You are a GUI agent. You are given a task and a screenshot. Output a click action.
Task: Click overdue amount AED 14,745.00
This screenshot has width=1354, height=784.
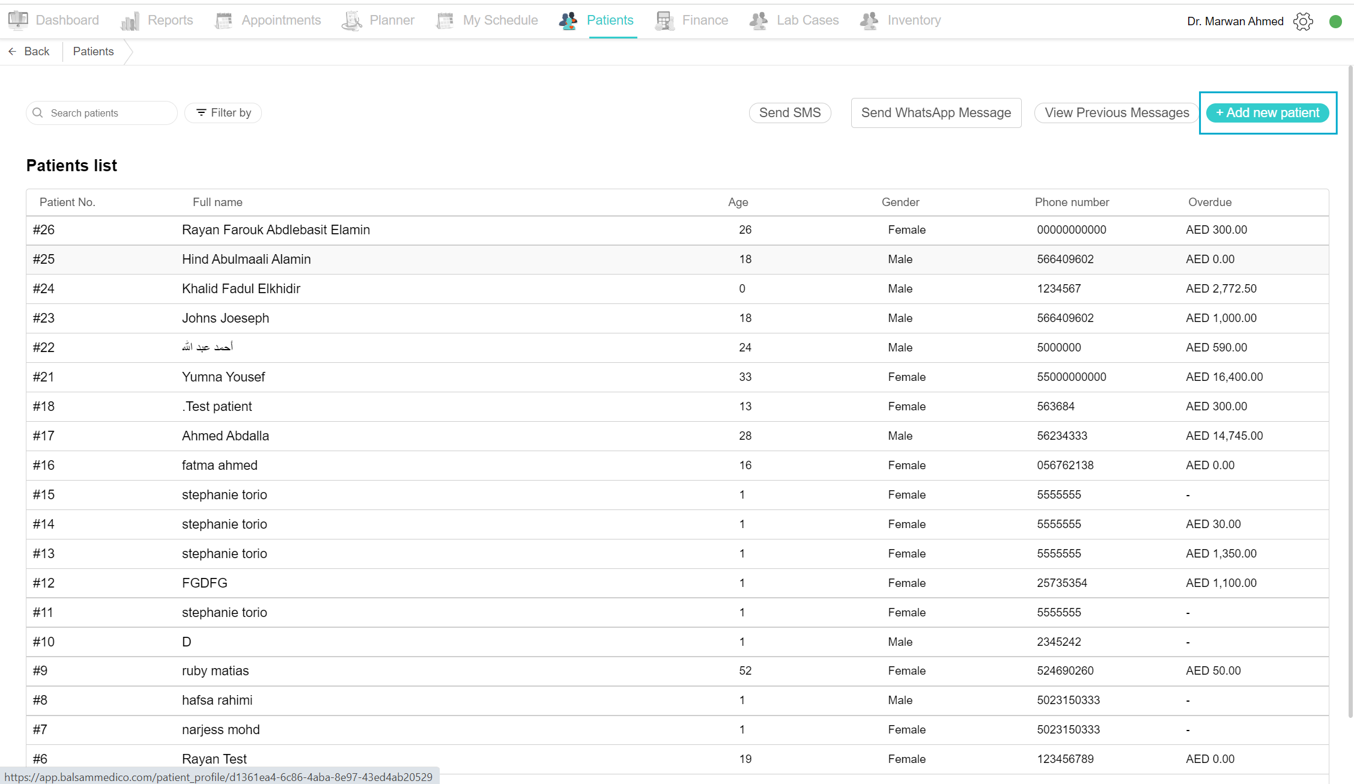coord(1224,436)
